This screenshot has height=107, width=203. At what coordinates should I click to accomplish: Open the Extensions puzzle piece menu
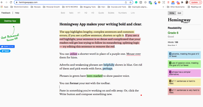point(182,2)
